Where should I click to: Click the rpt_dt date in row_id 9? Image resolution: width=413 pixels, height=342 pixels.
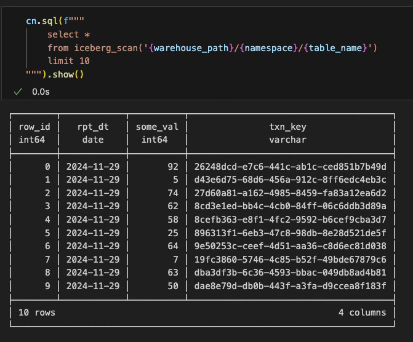pos(93,286)
